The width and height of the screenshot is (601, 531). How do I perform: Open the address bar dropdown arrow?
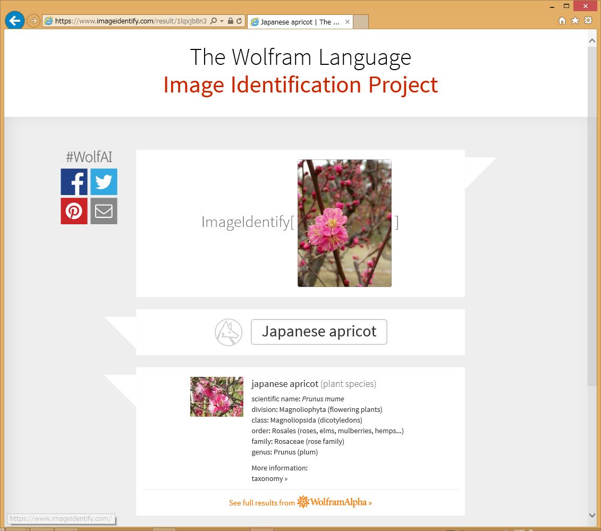pos(222,21)
